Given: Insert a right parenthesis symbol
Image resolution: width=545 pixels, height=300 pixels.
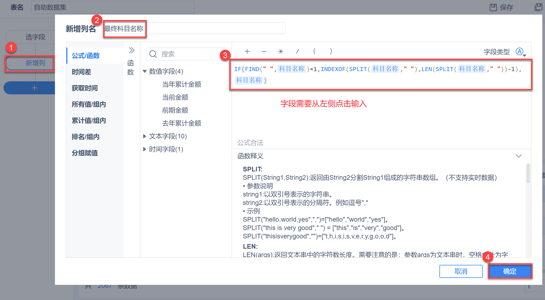Looking at the screenshot, I should point(331,51).
